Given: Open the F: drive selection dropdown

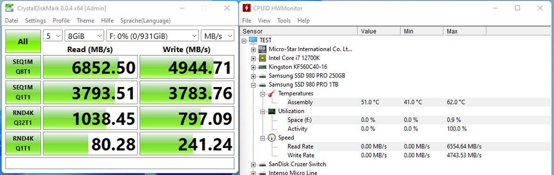Looking at the screenshot, I should [x=152, y=36].
